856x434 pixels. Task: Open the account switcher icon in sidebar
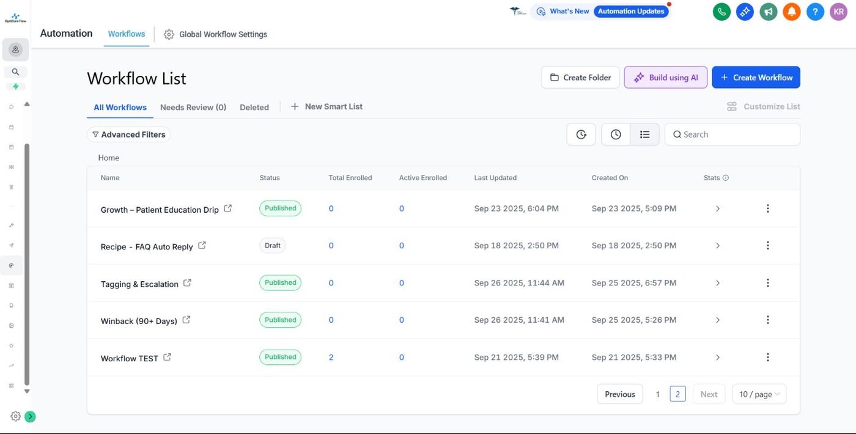pos(15,50)
